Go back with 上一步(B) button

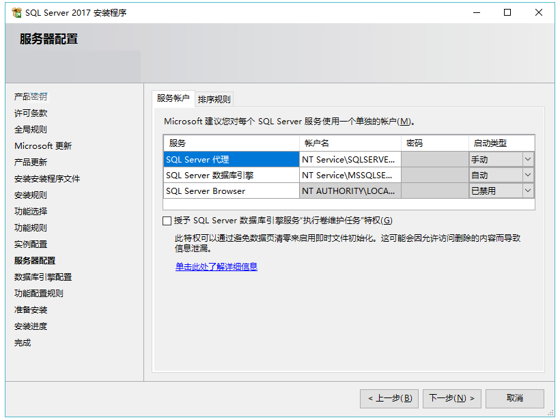click(389, 398)
